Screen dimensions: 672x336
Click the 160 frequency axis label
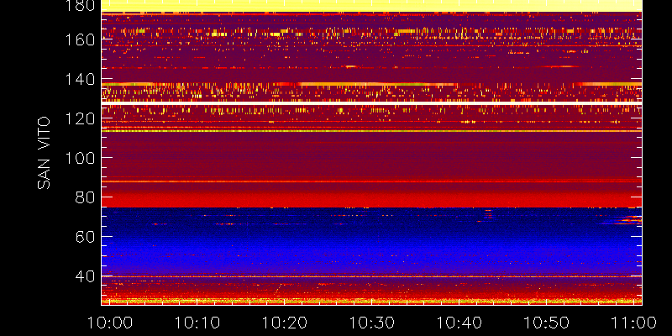point(79,39)
